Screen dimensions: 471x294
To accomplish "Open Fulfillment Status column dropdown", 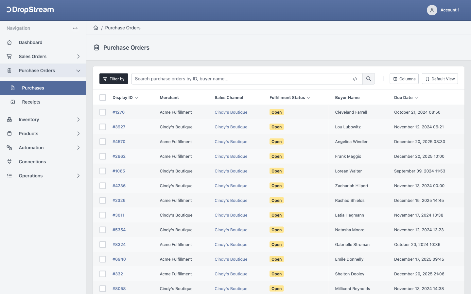I will pos(308,98).
